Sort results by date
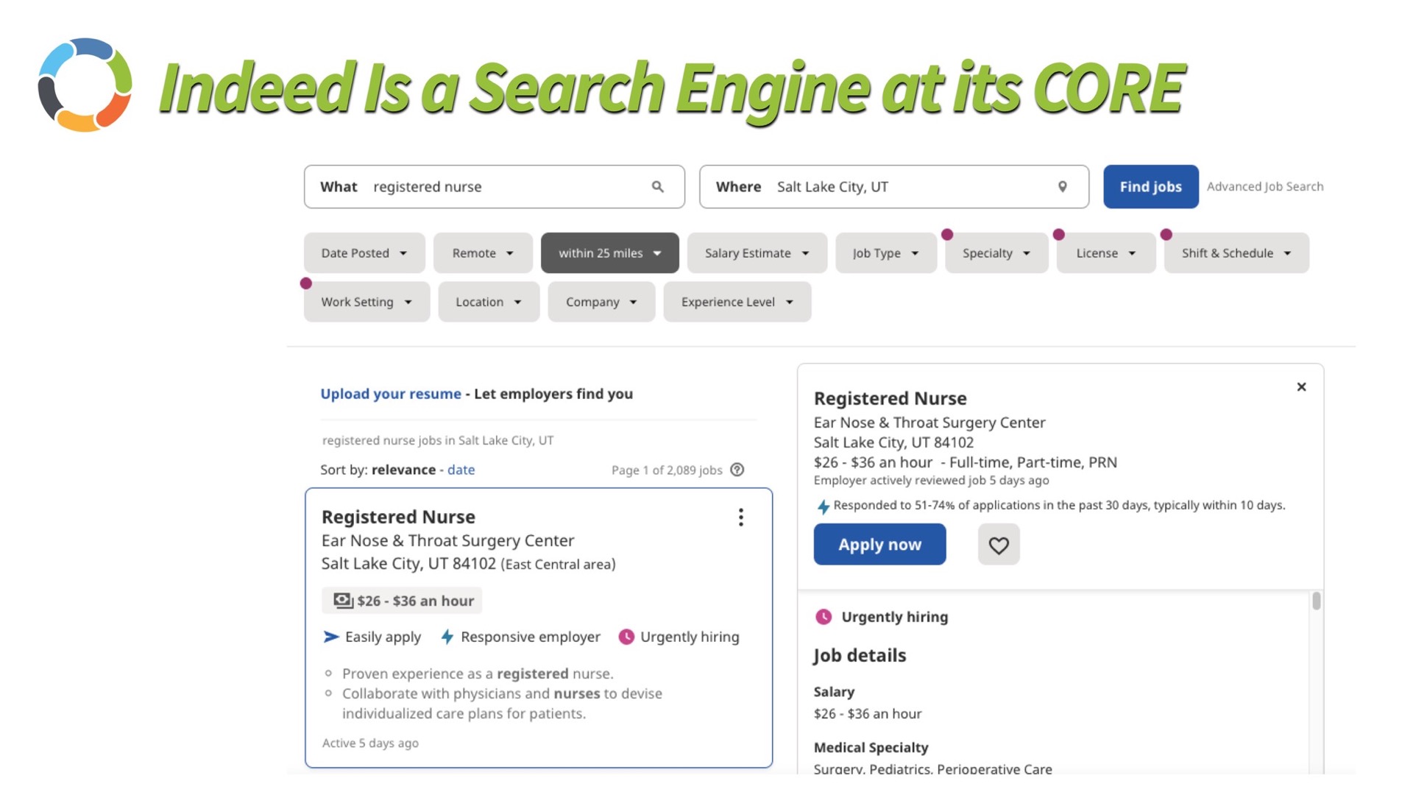 point(461,470)
